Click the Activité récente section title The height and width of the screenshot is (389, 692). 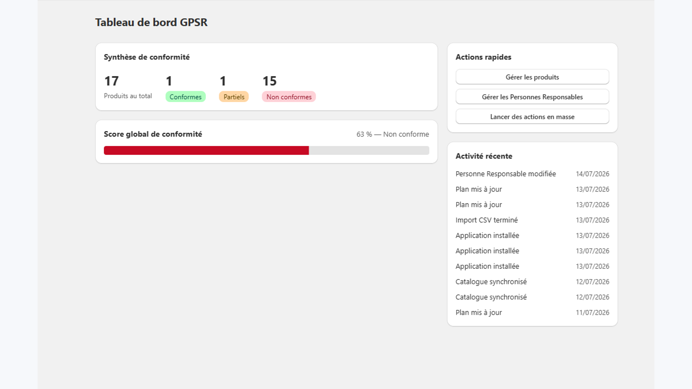pyautogui.click(x=484, y=156)
